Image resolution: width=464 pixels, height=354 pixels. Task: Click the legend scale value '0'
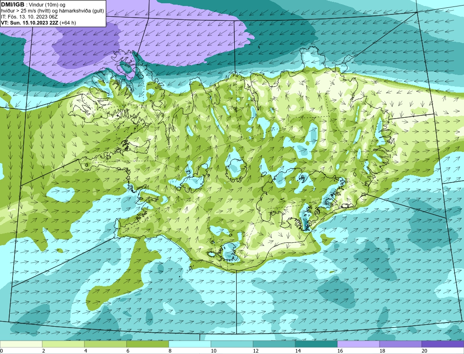(1, 351)
